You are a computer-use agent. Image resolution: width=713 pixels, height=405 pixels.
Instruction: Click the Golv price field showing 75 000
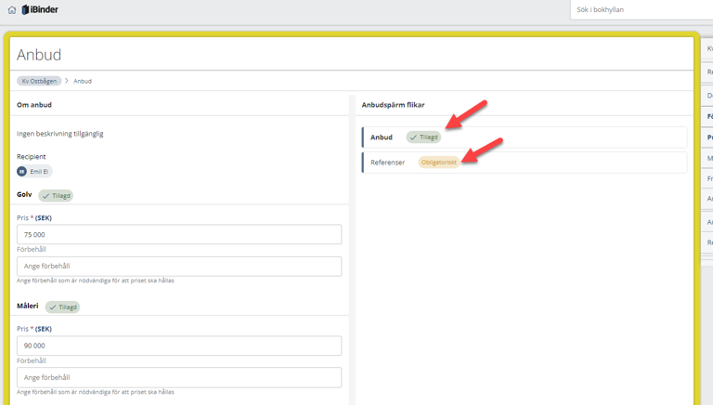(179, 235)
